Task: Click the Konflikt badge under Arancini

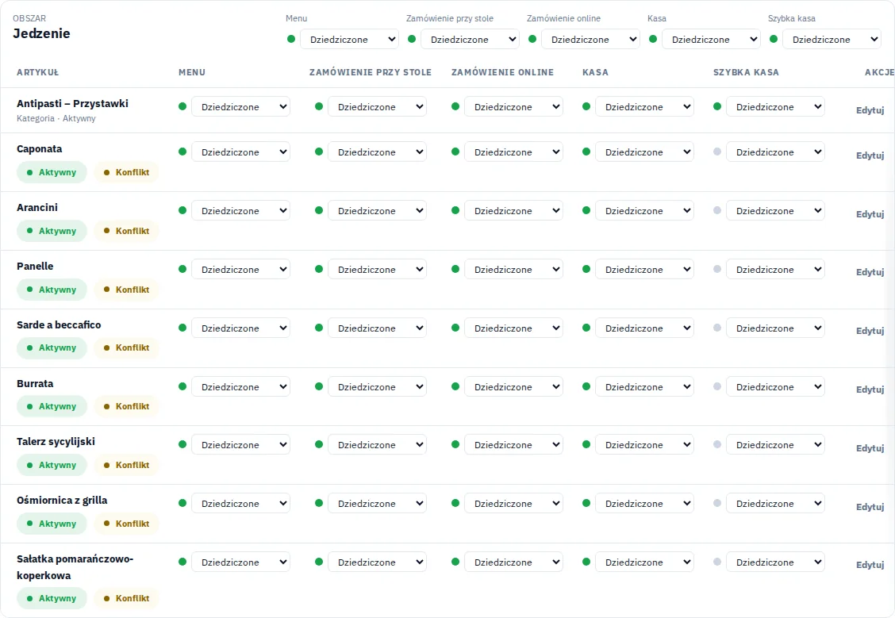Action: coord(127,231)
